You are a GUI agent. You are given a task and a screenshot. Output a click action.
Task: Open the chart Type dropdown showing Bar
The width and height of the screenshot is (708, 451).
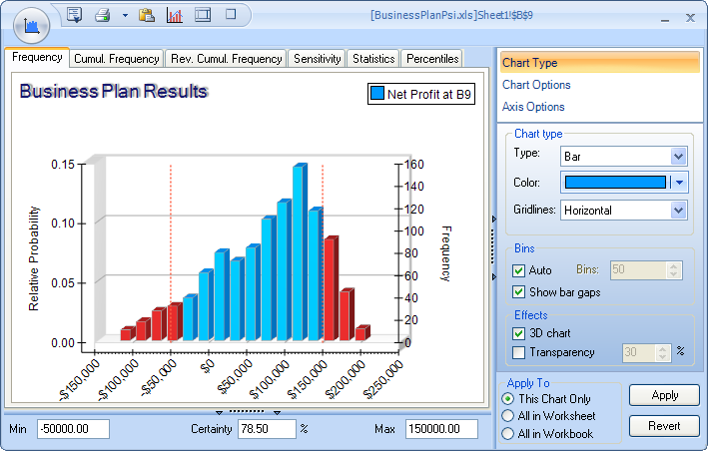(x=679, y=156)
